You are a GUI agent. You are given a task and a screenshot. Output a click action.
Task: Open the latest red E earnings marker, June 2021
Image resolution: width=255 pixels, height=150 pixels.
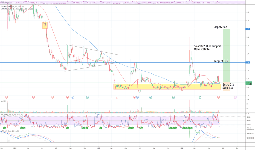218,97
